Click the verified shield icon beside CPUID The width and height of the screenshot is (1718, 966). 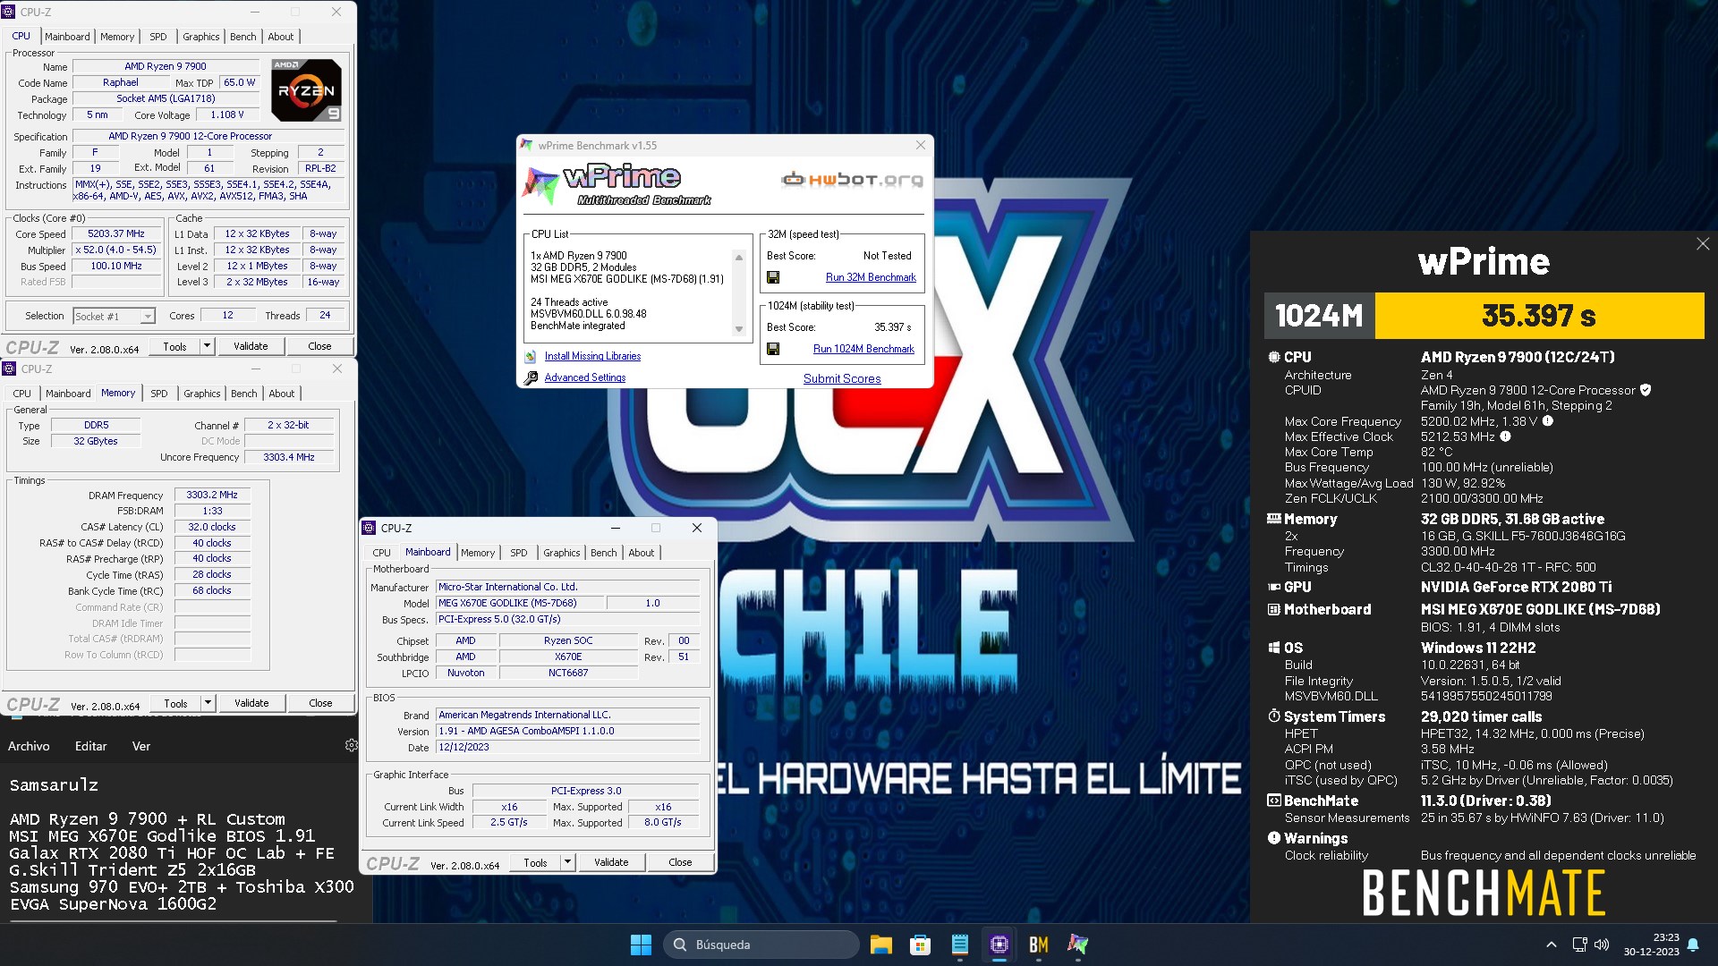(1646, 390)
